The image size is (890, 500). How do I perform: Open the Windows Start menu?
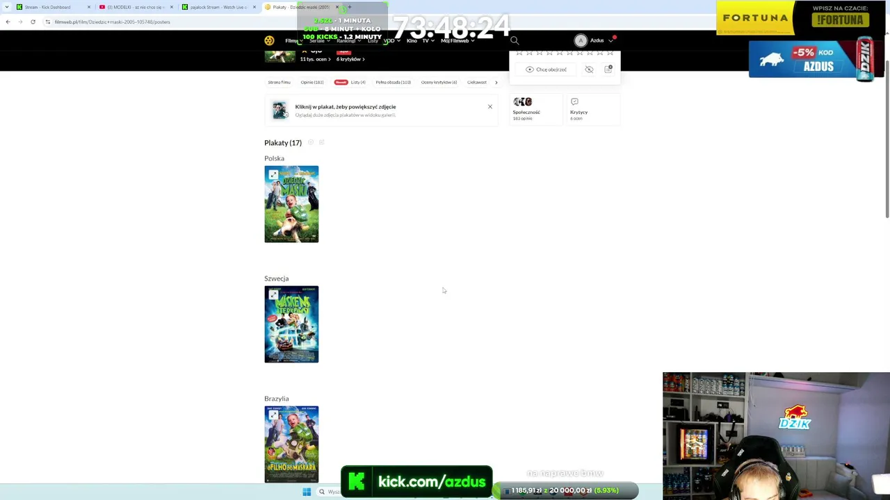[x=307, y=492]
